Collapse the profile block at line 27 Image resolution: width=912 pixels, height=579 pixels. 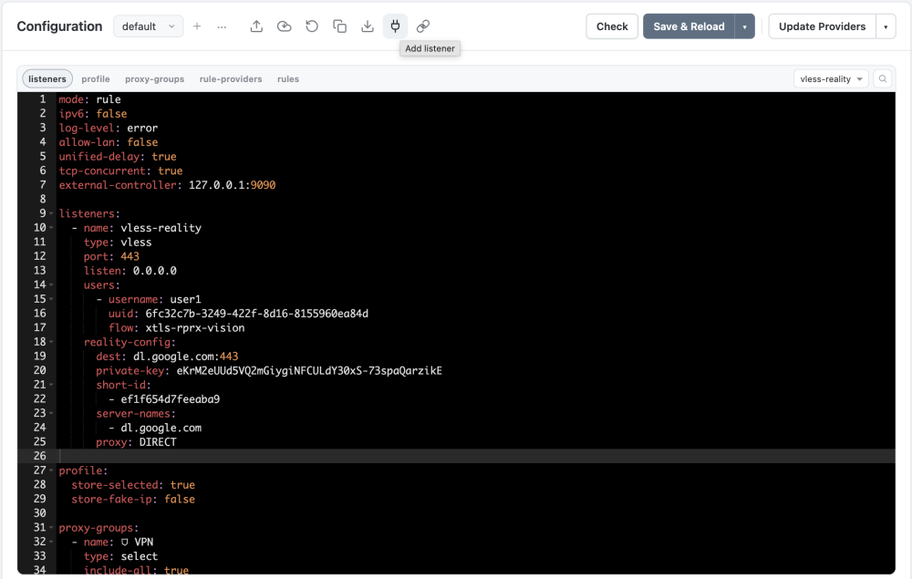[51, 470]
